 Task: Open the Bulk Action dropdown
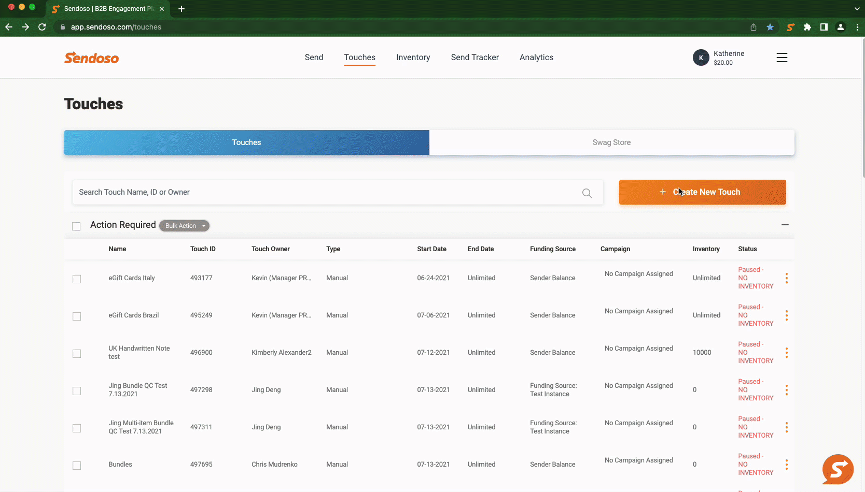pos(184,226)
